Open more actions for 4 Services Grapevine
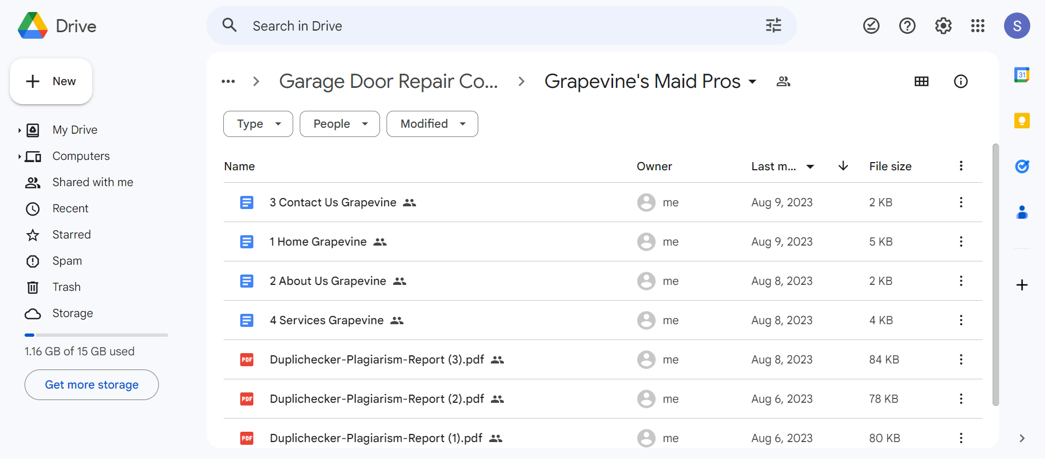This screenshot has width=1045, height=459. point(961,320)
